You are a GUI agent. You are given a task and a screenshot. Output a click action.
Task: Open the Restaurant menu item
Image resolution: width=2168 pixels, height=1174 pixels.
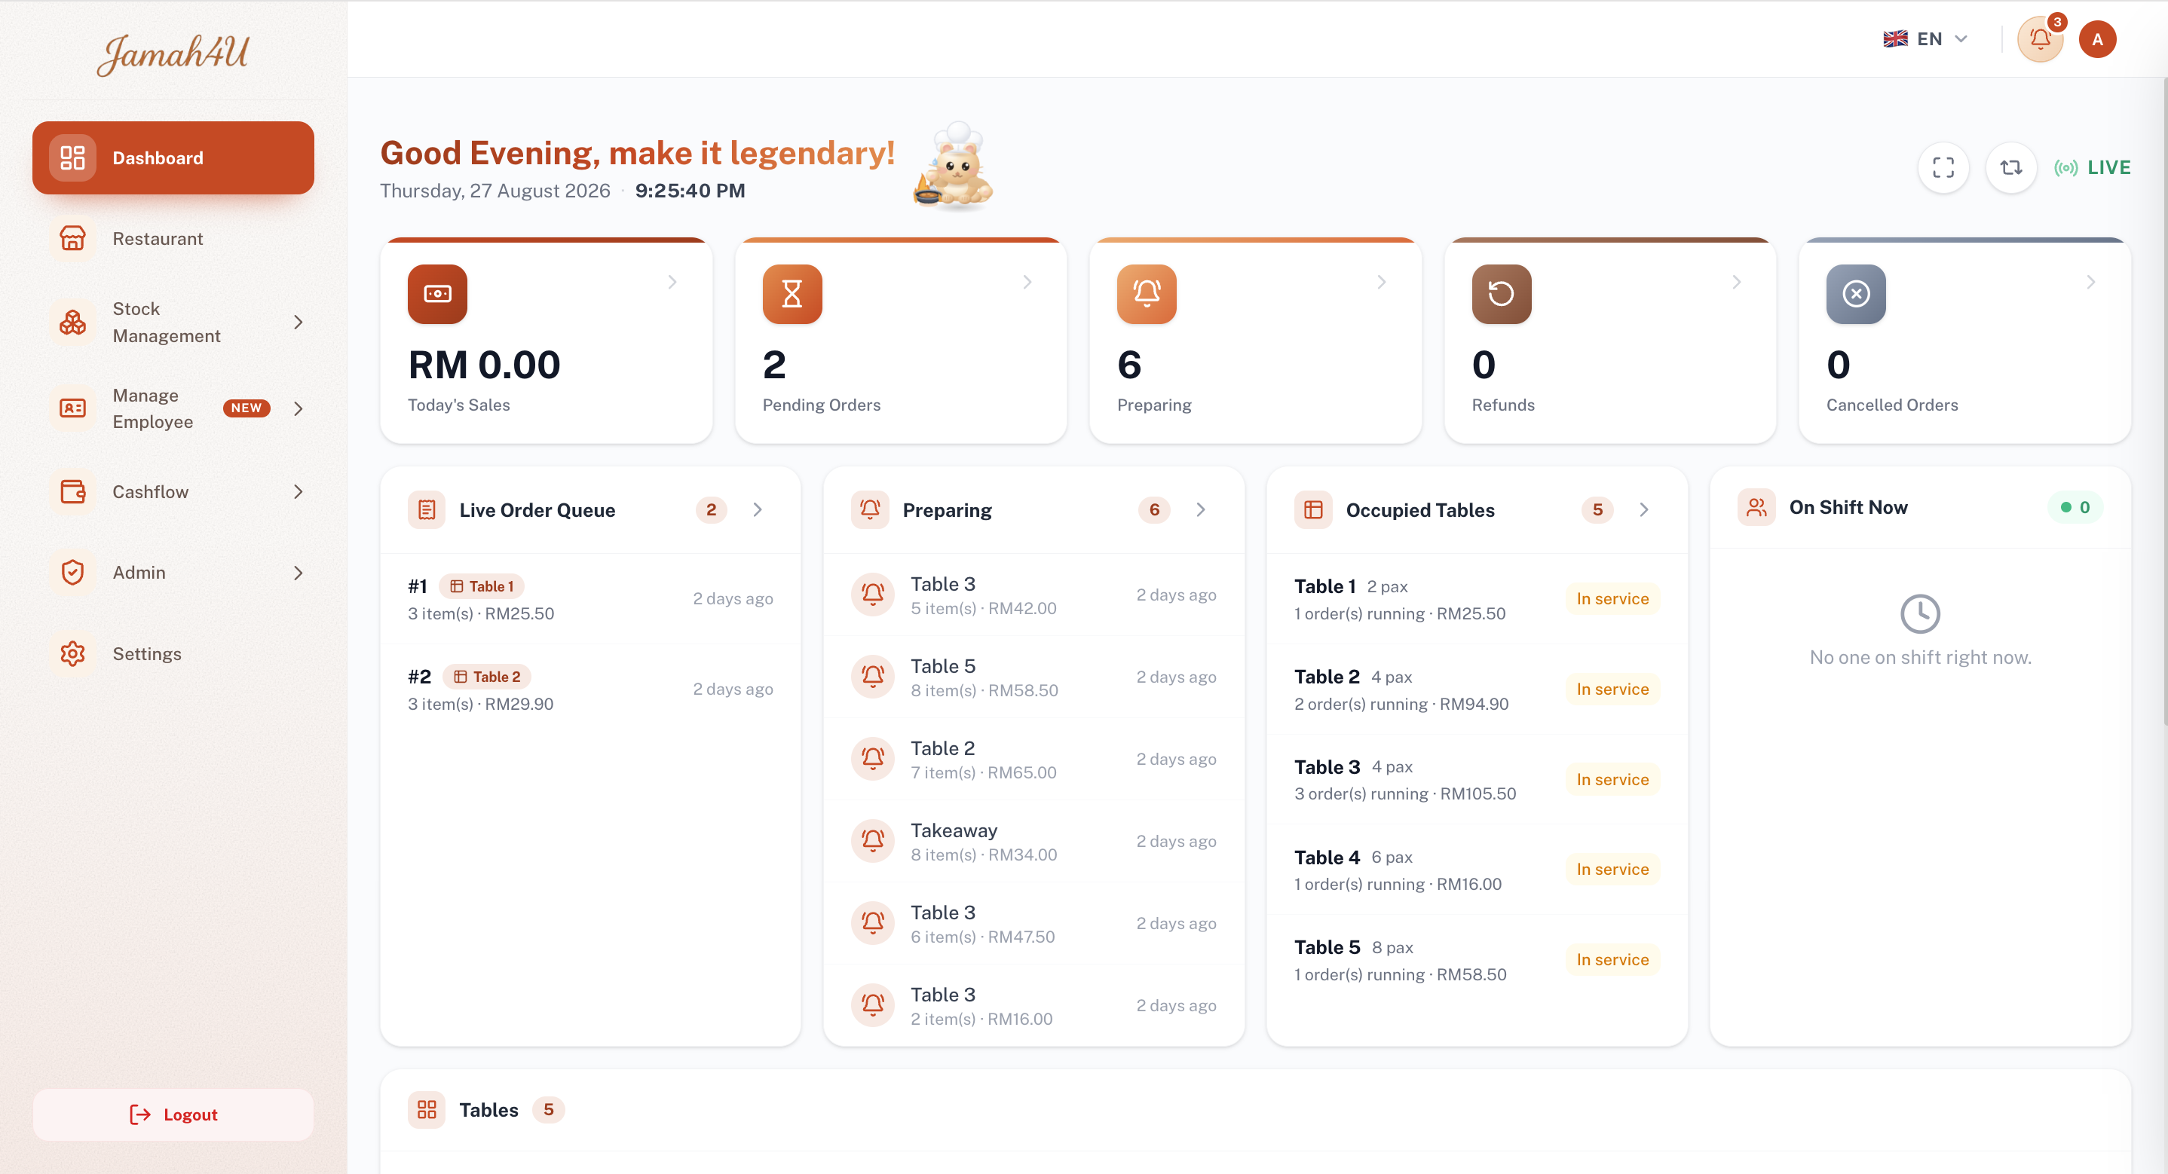pos(173,239)
